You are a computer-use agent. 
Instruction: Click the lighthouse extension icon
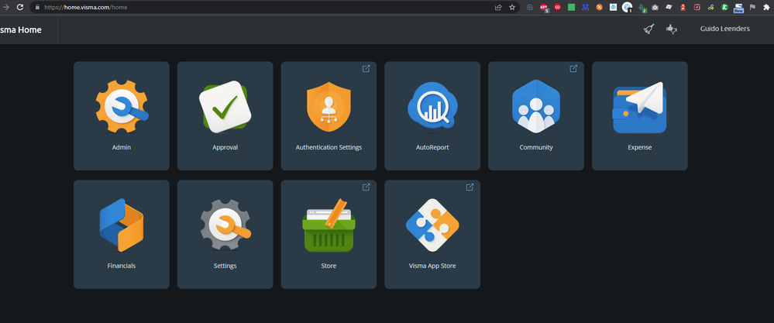tap(683, 8)
